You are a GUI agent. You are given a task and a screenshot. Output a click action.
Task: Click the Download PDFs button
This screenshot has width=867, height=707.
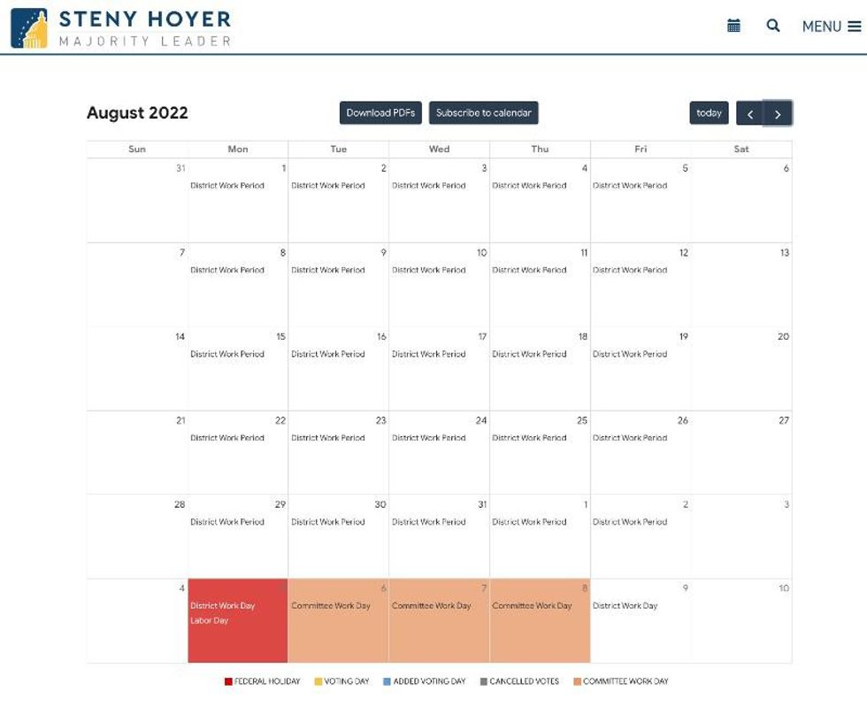(380, 113)
